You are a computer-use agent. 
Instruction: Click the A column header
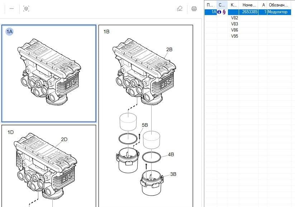tap(264, 5)
